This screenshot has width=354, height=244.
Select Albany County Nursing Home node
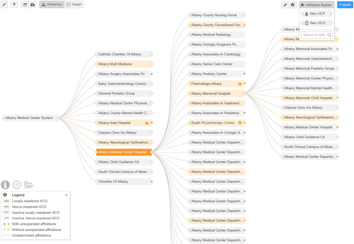217,15
